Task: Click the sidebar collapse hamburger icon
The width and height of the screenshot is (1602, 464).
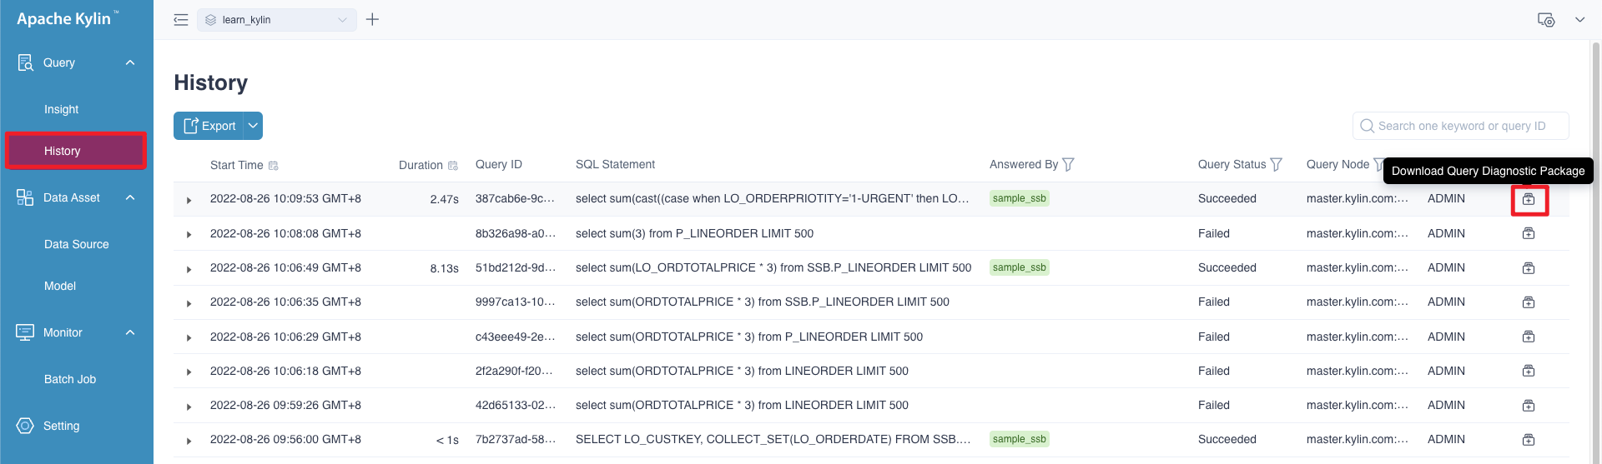Action: coord(180,20)
